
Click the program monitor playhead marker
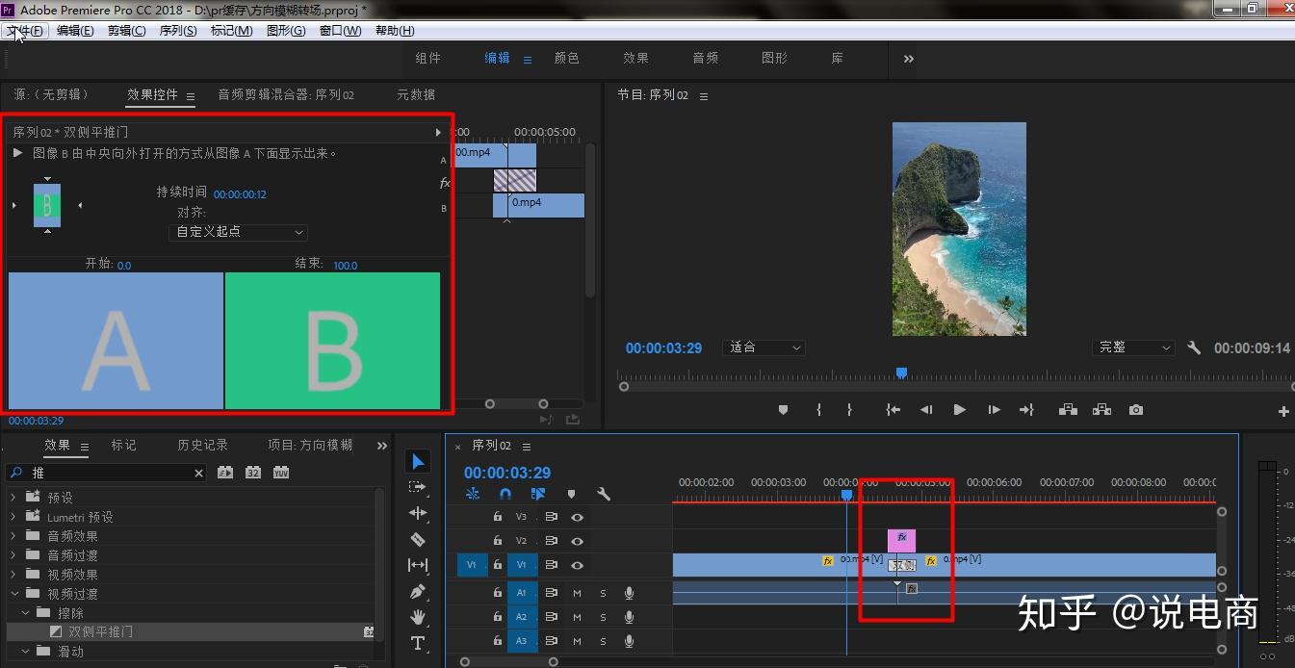[901, 373]
